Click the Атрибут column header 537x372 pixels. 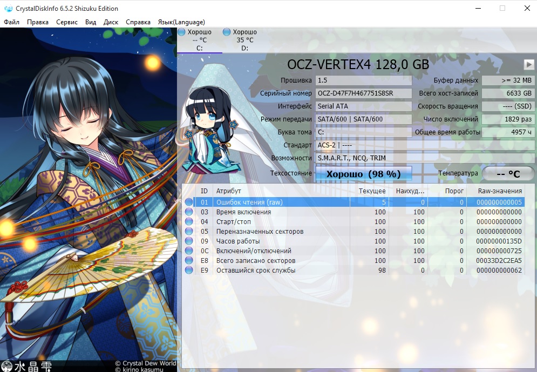(281, 191)
